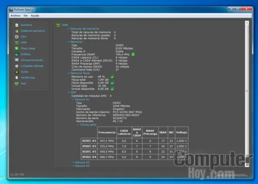Click the Ver menu
The width and height of the screenshot is (258, 184).
point(26,15)
